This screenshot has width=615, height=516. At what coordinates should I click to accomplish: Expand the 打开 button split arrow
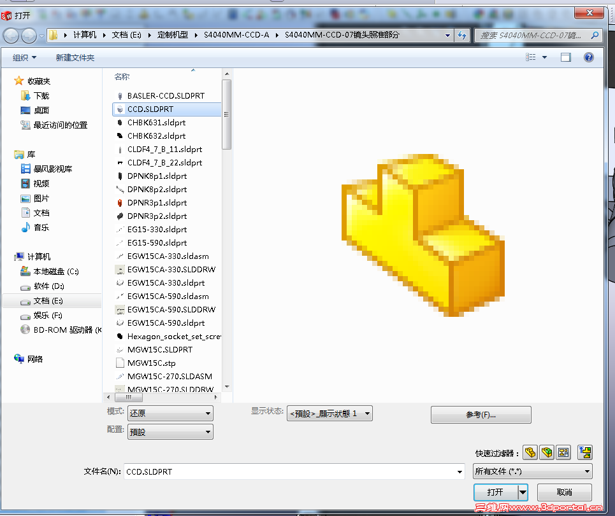click(x=523, y=492)
